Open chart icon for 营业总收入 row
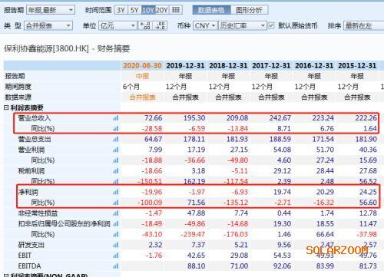This screenshot has width=384, height=277. point(116,118)
